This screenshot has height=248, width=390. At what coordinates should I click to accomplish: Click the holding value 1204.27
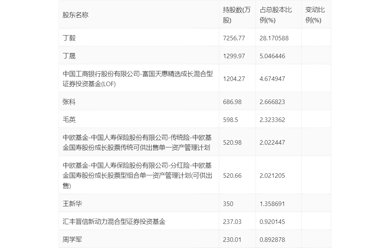(x=234, y=79)
